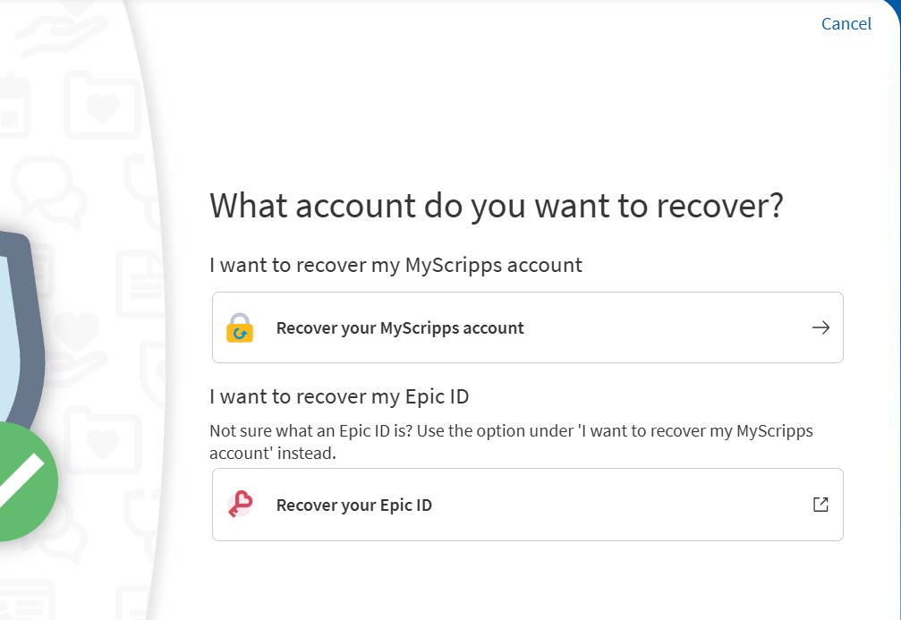Click the document page background icon
Image resolution: width=901 pixels, height=620 pixels.
(x=140, y=284)
